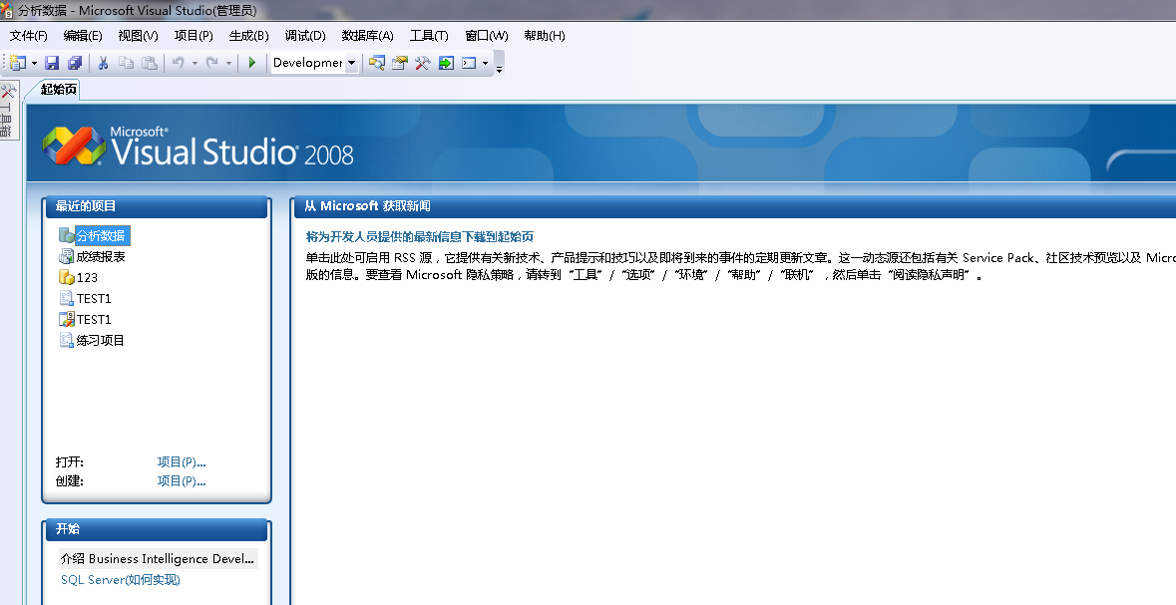The width and height of the screenshot is (1176, 605).
Task: Open the Development configuration combo box
Action: [314, 63]
